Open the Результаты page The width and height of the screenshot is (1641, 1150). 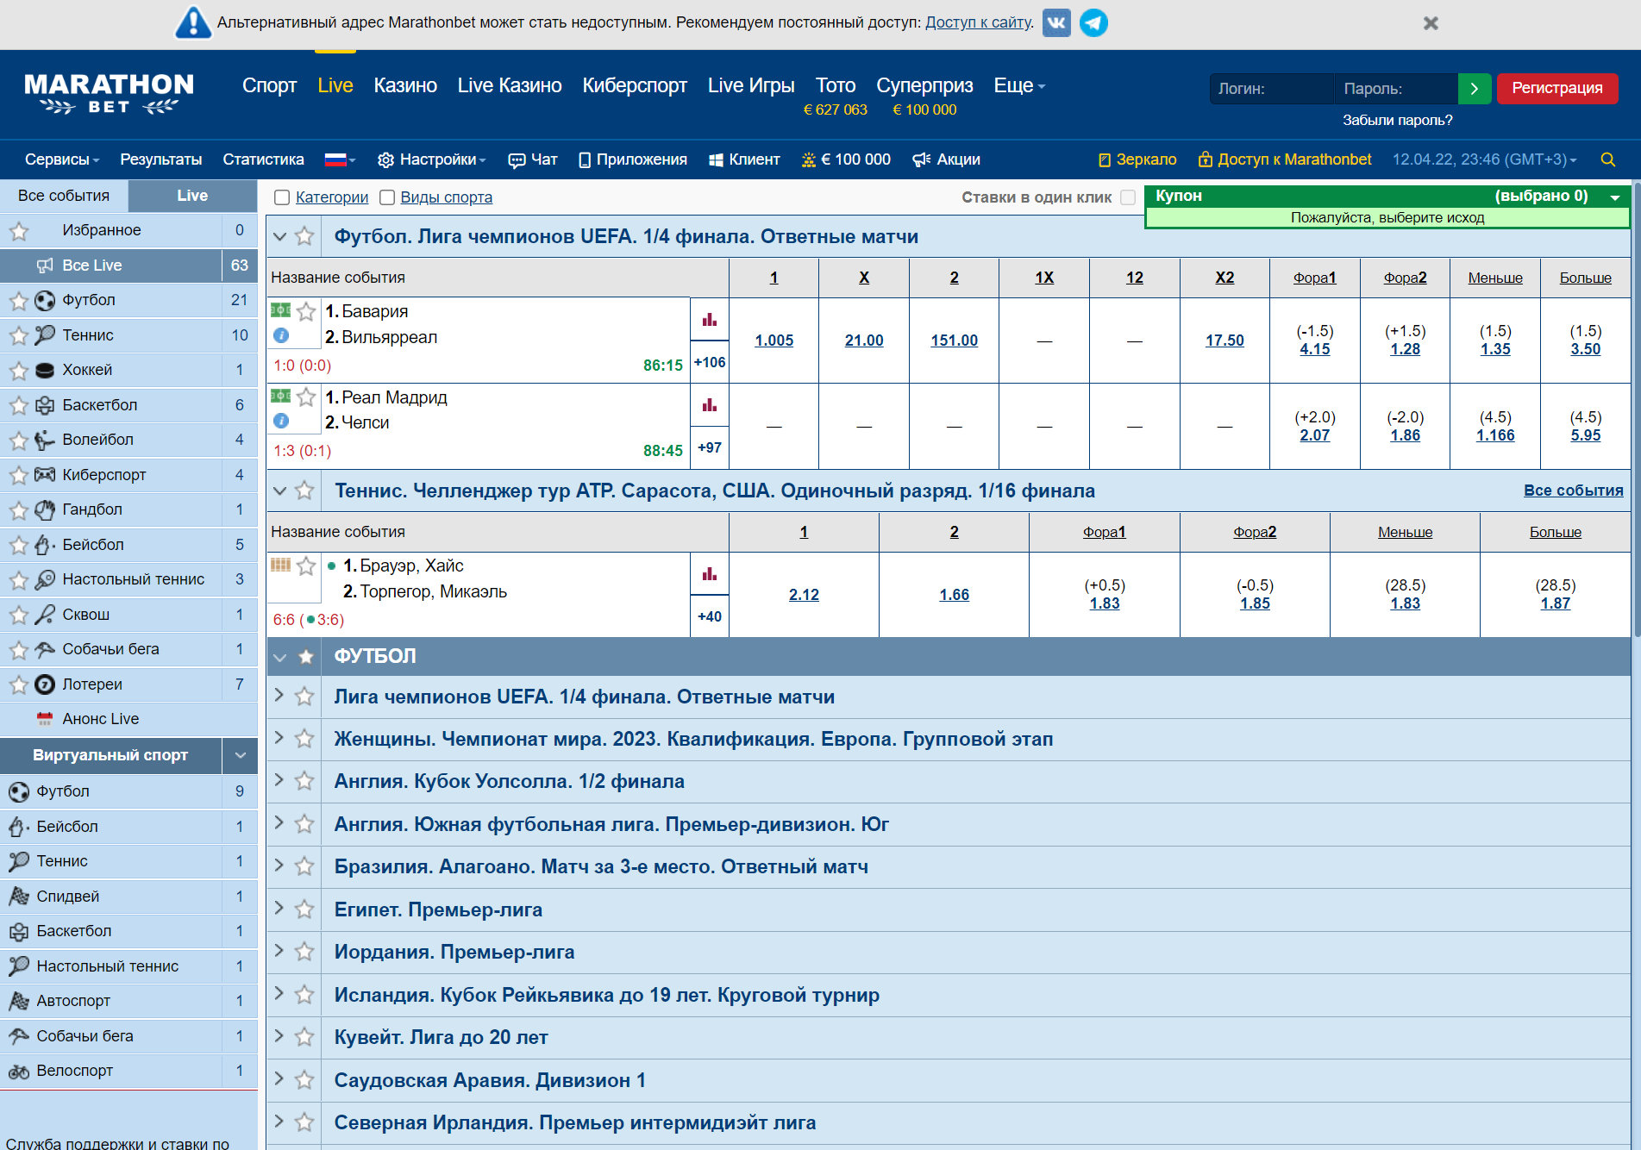[161, 159]
